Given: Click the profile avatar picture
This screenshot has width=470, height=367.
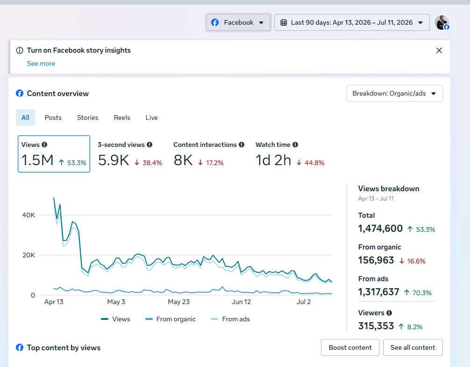Looking at the screenshot, I should pos(442,22).
